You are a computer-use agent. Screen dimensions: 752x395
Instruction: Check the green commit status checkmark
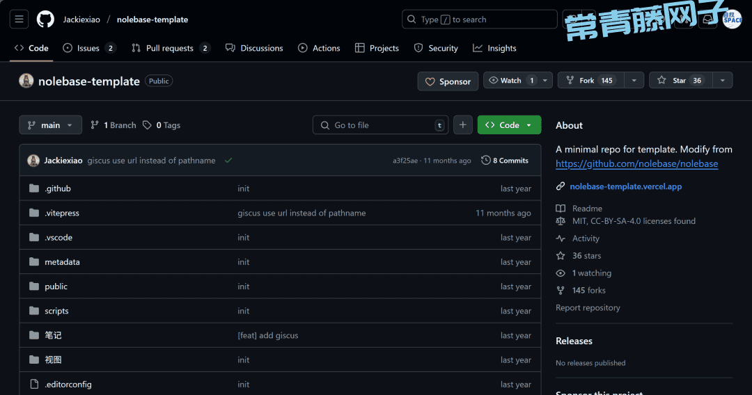pos(228,161)
